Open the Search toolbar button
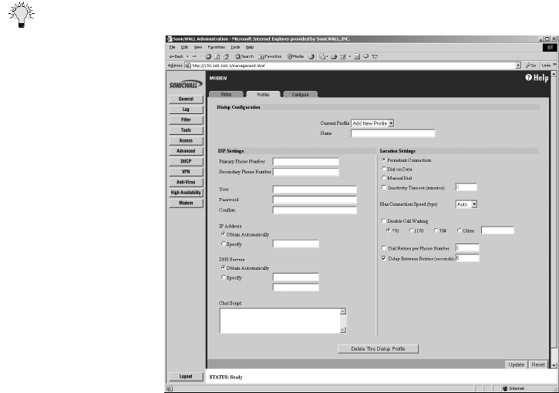The width and height of the screenshot is (559, 393). tap(244, 56)
